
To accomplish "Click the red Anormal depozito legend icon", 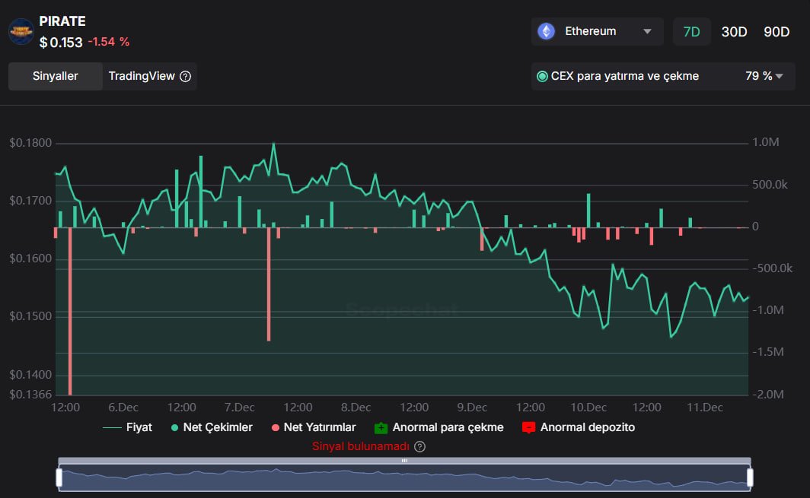I will 528,428.
